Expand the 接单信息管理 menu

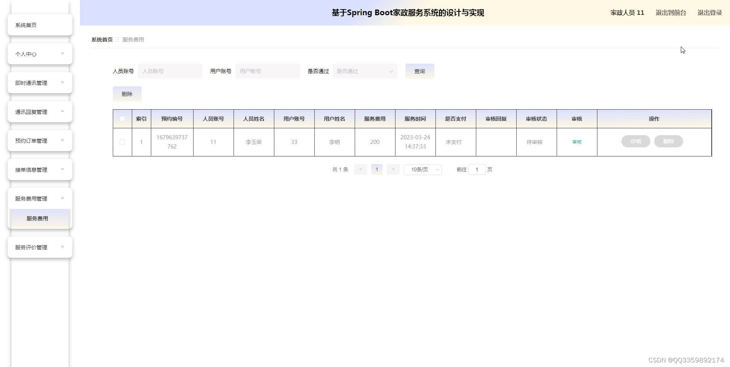click(x=40, y=170)
